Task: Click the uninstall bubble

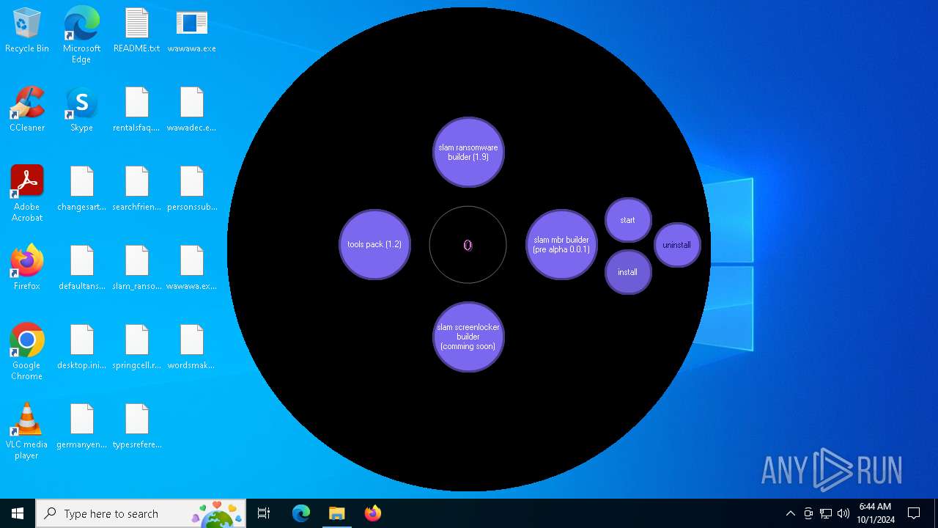Action: point(677,245)
